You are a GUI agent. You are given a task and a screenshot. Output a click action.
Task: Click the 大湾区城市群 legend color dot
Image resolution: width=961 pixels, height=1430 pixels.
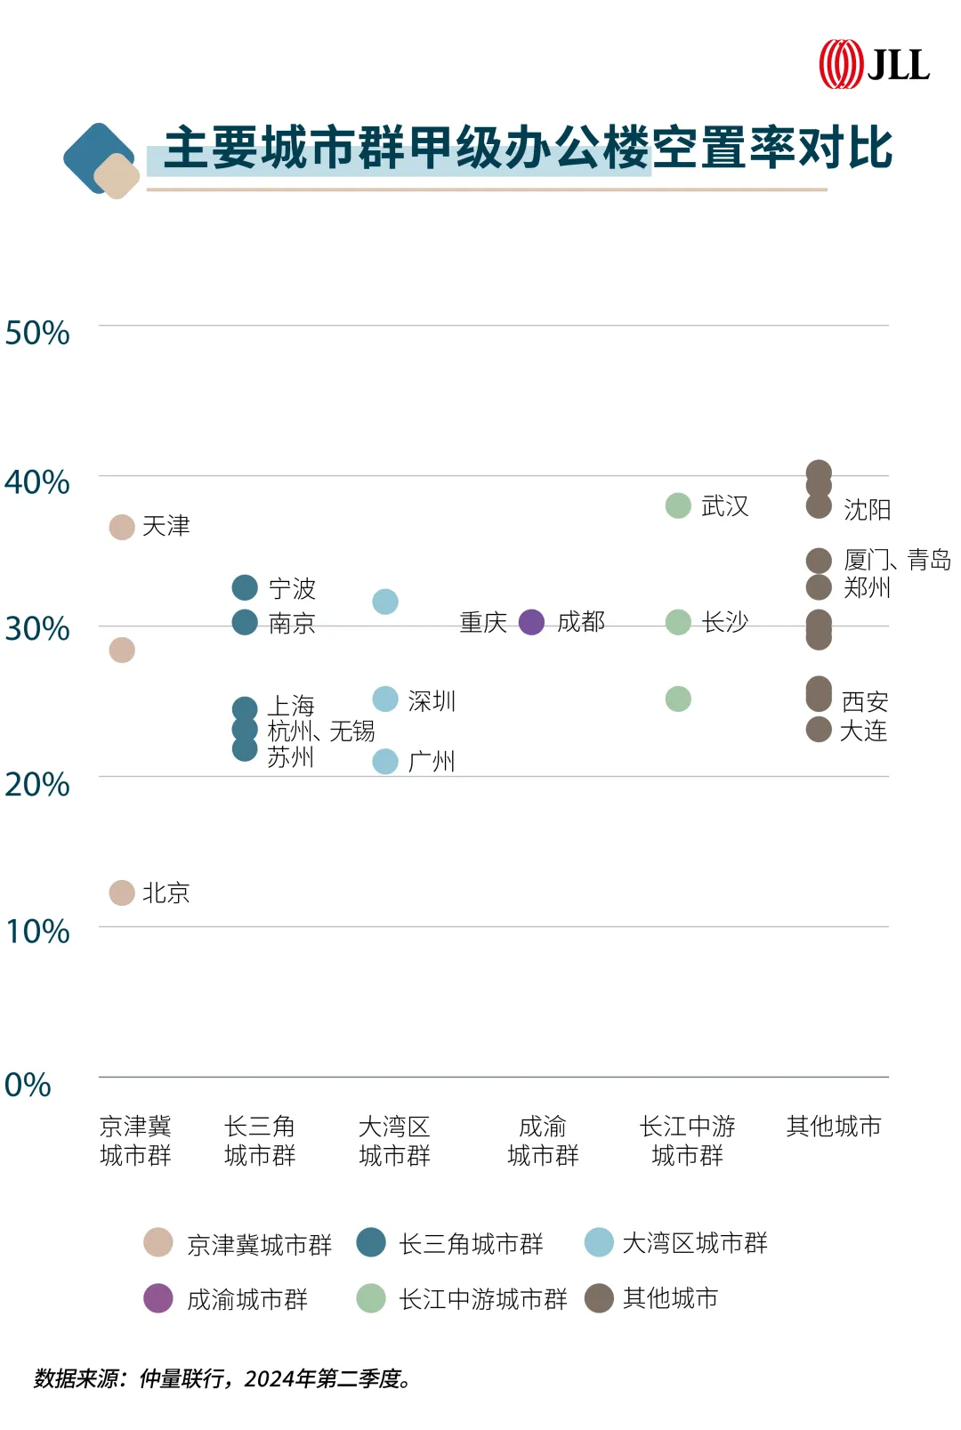point(599,1242)
